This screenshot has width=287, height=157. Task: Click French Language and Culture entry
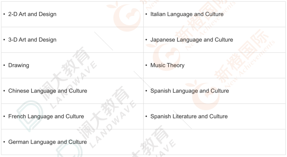point(46,116)
